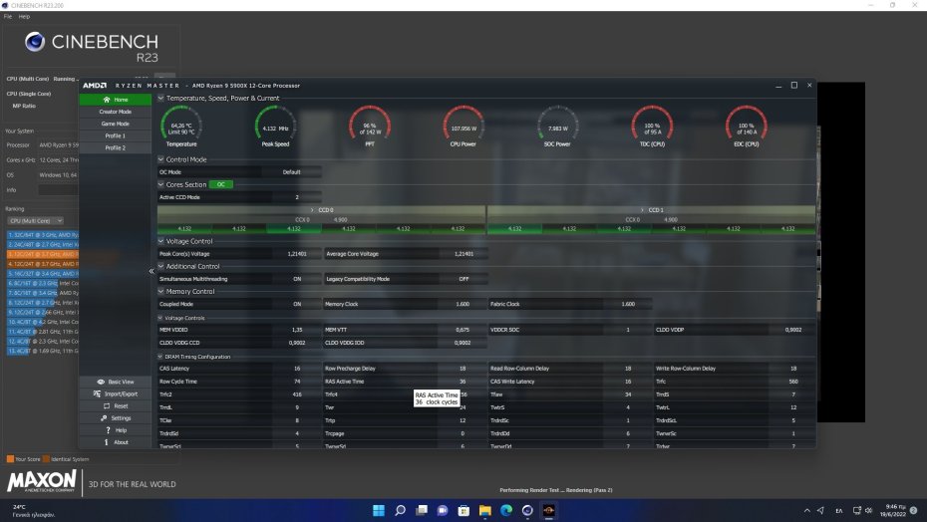Screen dimensions: 927x522
Task: Open the Chat app on taskbar
Action: (443, 510)
